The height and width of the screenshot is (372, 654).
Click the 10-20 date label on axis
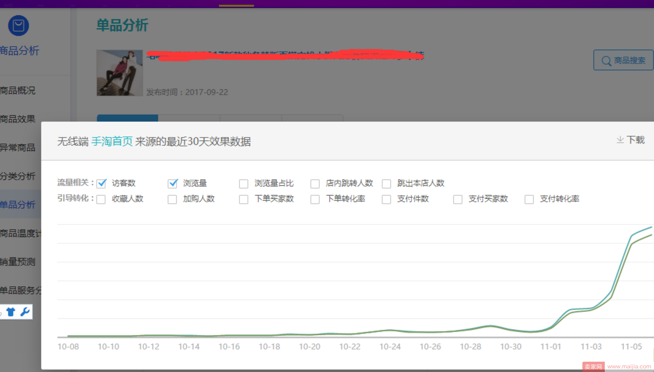(x=310, y=346)
